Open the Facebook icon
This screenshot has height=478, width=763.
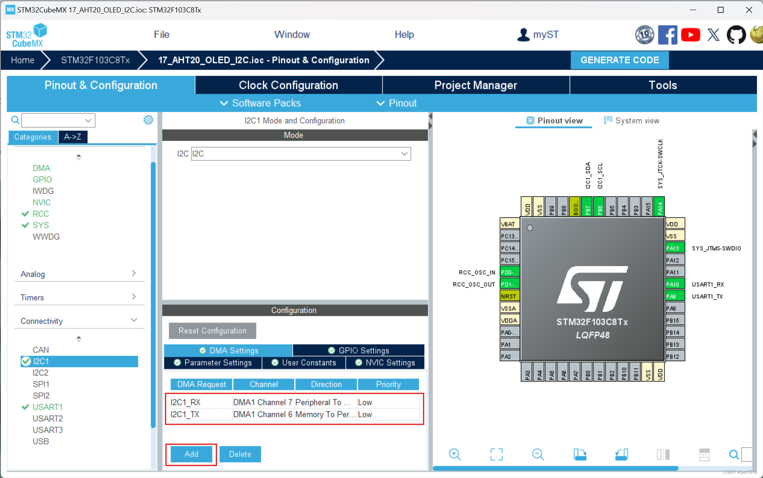tap(667, 35)
